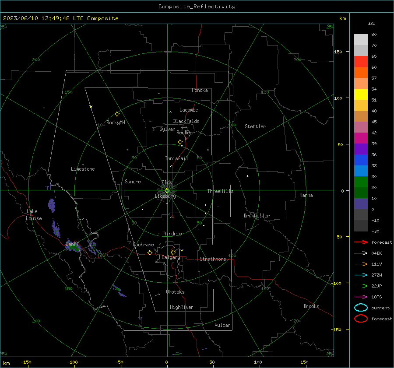Click the yellow diamond marker below Red Deer
394x368 pixels.
(180, 142)
